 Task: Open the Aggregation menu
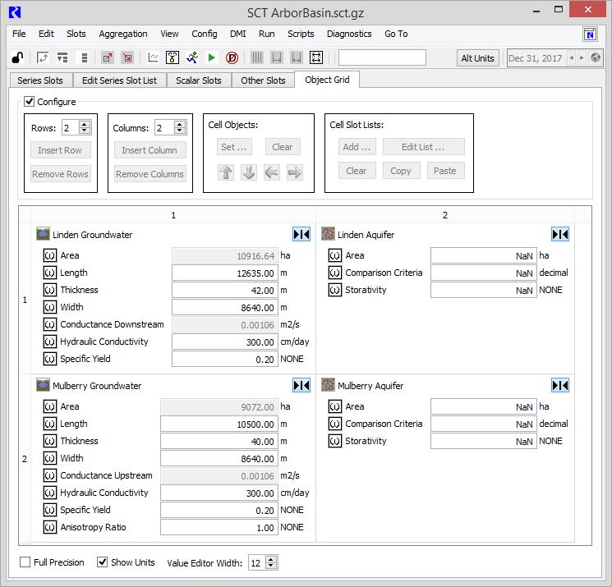(x=123, y=34)
